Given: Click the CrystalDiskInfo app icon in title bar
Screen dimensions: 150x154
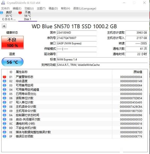Looking at the screenshot, I should point(3,3).
